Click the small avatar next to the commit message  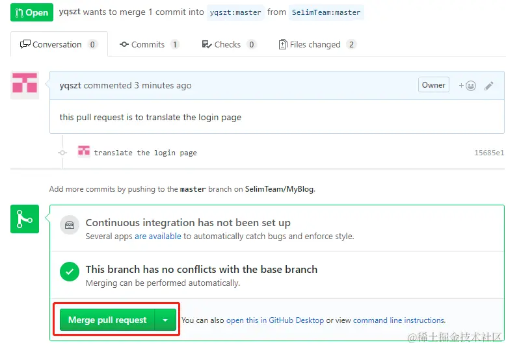pos(84,151)
